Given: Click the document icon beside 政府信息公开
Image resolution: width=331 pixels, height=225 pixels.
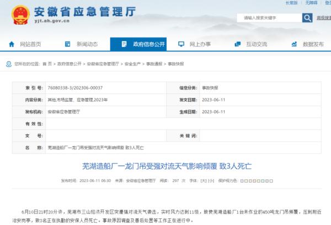Looking at the screenshot, I should pos(124,44).
